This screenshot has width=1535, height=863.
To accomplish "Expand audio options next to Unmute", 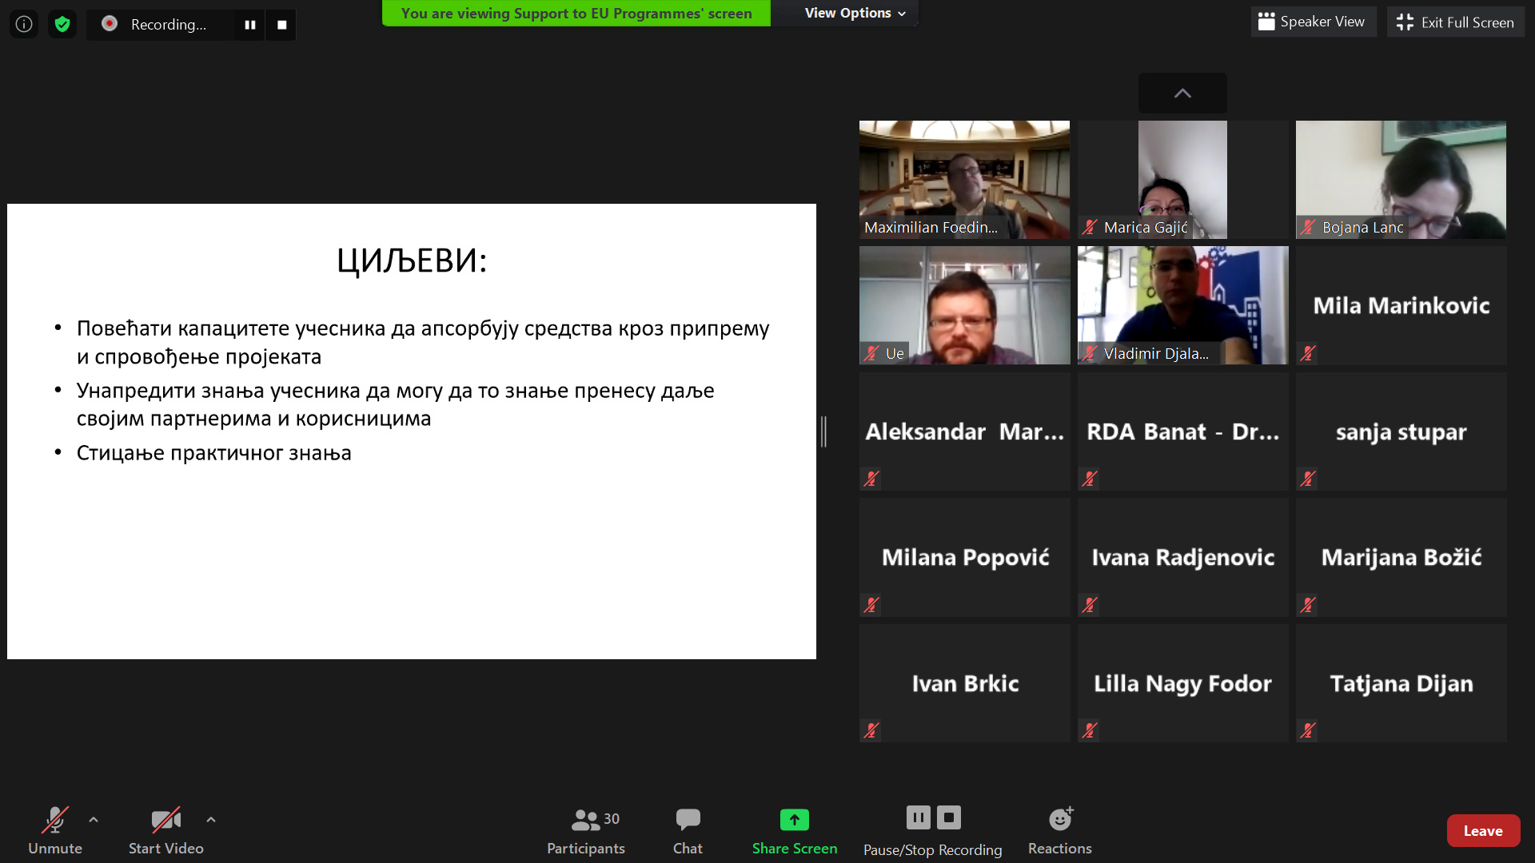I will point(94,819).
